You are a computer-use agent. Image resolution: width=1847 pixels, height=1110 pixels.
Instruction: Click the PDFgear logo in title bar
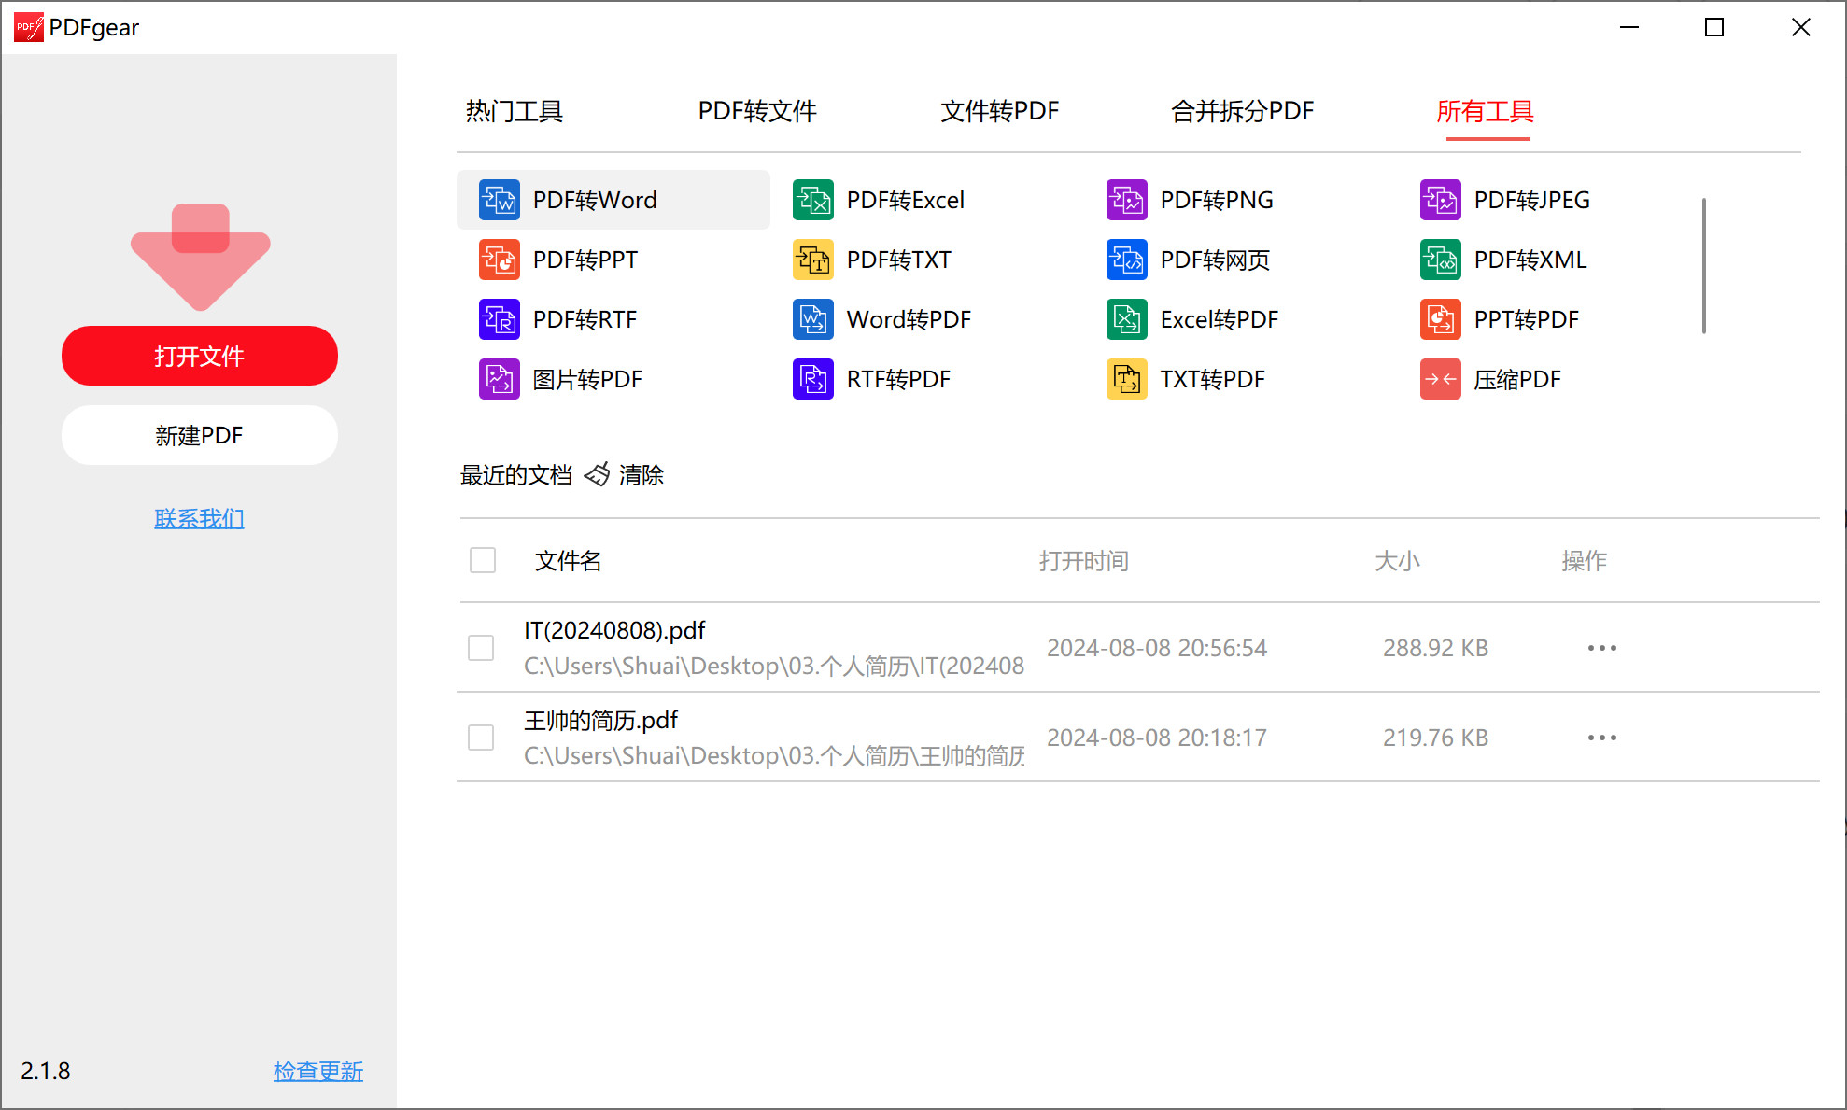pyautogui.click(x=28, y=27)
